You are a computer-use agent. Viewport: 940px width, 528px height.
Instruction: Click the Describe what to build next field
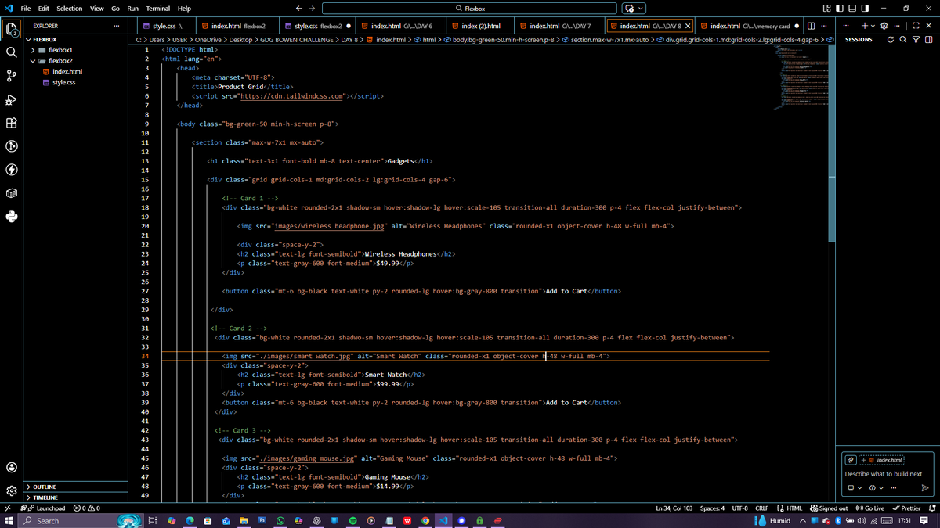point(886,473)
